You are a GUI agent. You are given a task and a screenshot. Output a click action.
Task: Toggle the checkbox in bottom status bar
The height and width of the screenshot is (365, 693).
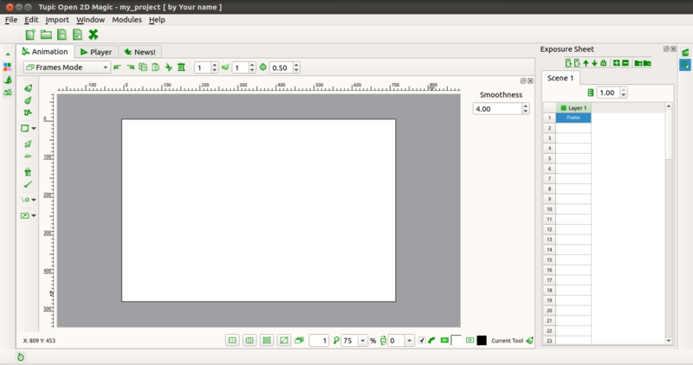[x=422, y=340]
